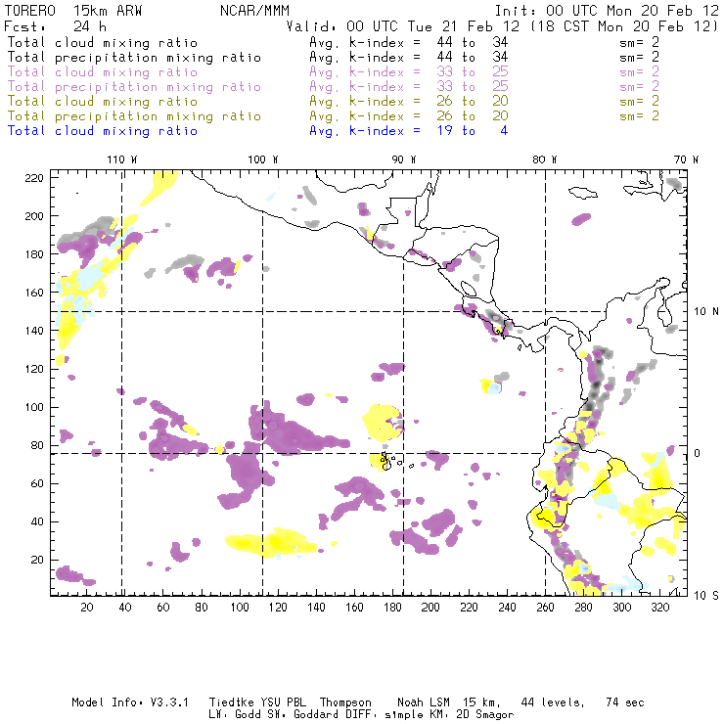Click the 110 W longitude label
The width and height of the screenshot is (724, 724).
[x=121, y=158]
